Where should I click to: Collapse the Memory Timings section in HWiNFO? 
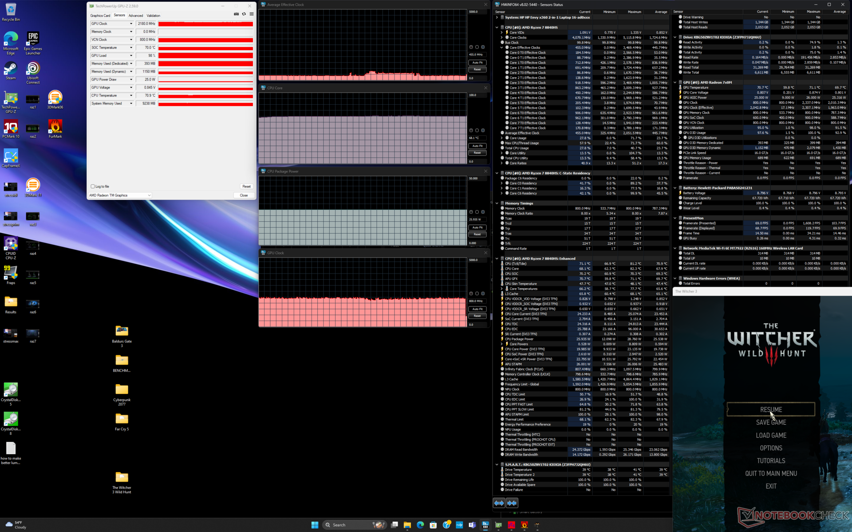[497, 203]
